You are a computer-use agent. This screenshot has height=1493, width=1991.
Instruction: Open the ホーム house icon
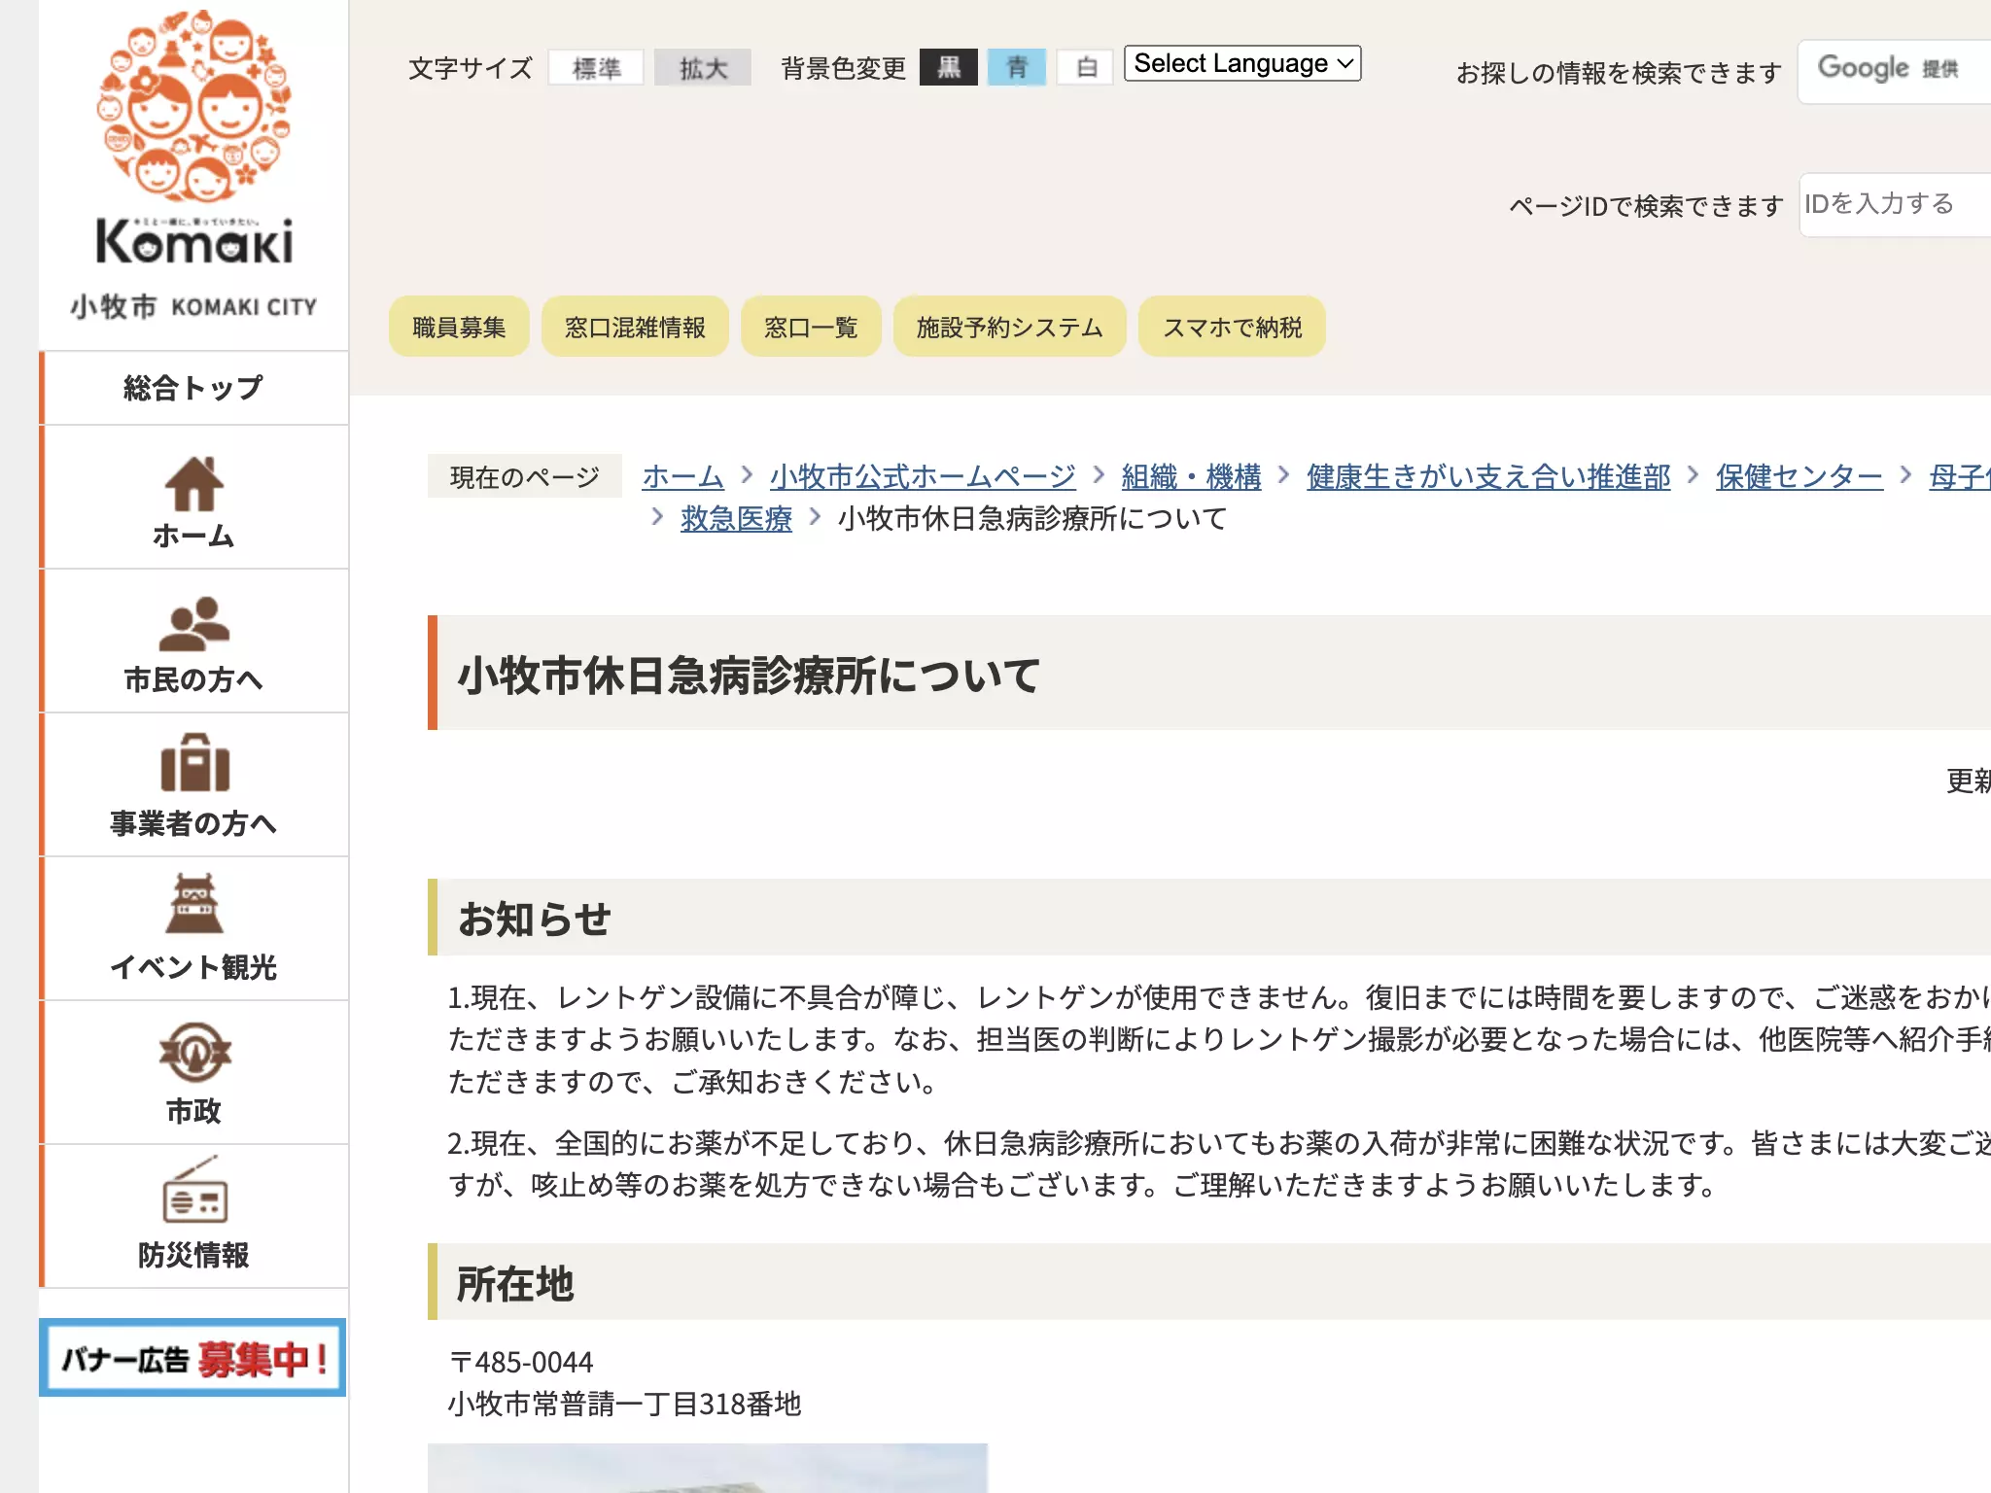coord(193,484)
